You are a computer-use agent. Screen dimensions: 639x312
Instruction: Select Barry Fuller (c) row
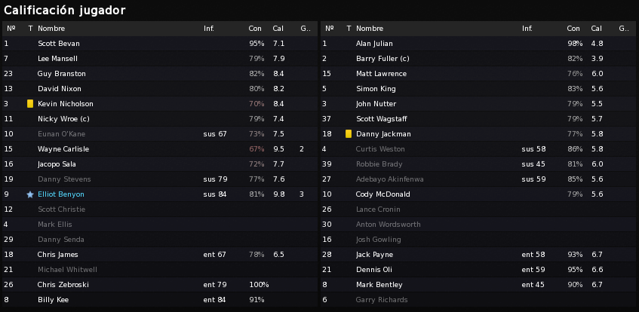478,59
